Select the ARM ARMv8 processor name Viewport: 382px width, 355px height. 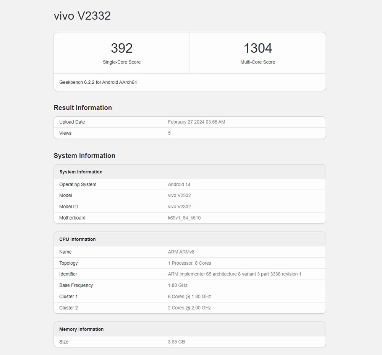pos(181,252)
